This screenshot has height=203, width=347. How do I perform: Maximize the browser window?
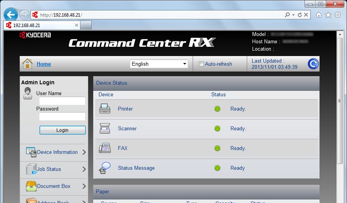pos(321,4)
